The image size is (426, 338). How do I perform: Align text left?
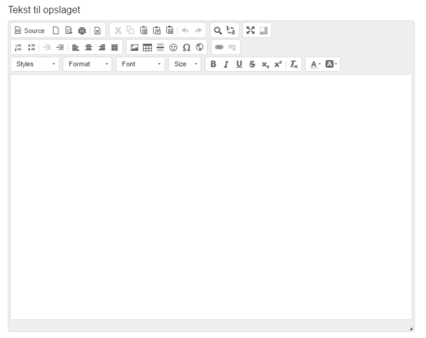coord(75,47)
